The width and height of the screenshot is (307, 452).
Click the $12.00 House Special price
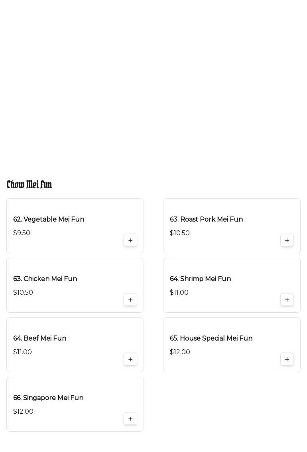tap(180, 352)
